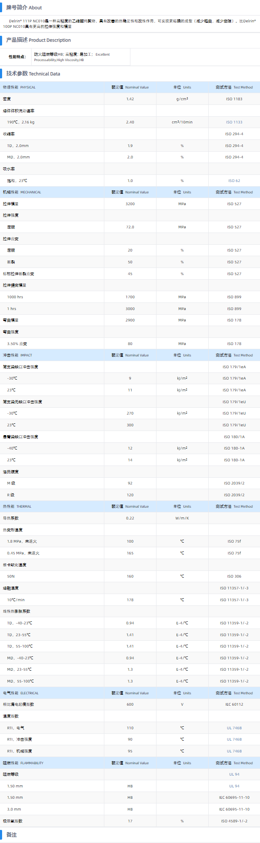This screenshot has height=843, width=260.
Task: Click the 备注 section heading
Action: coord(11,835)
